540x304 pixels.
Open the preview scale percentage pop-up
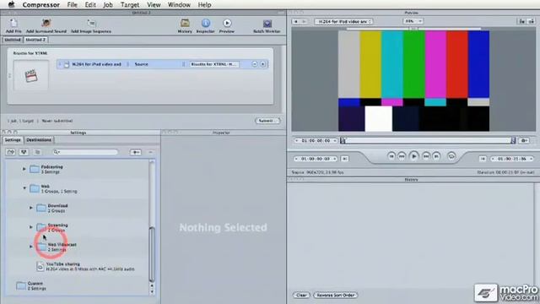tap(413, 21)
